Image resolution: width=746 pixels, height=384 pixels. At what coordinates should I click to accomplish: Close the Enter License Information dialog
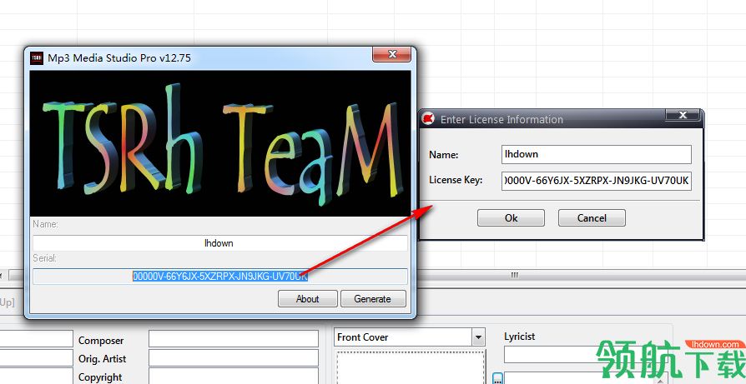683,115
